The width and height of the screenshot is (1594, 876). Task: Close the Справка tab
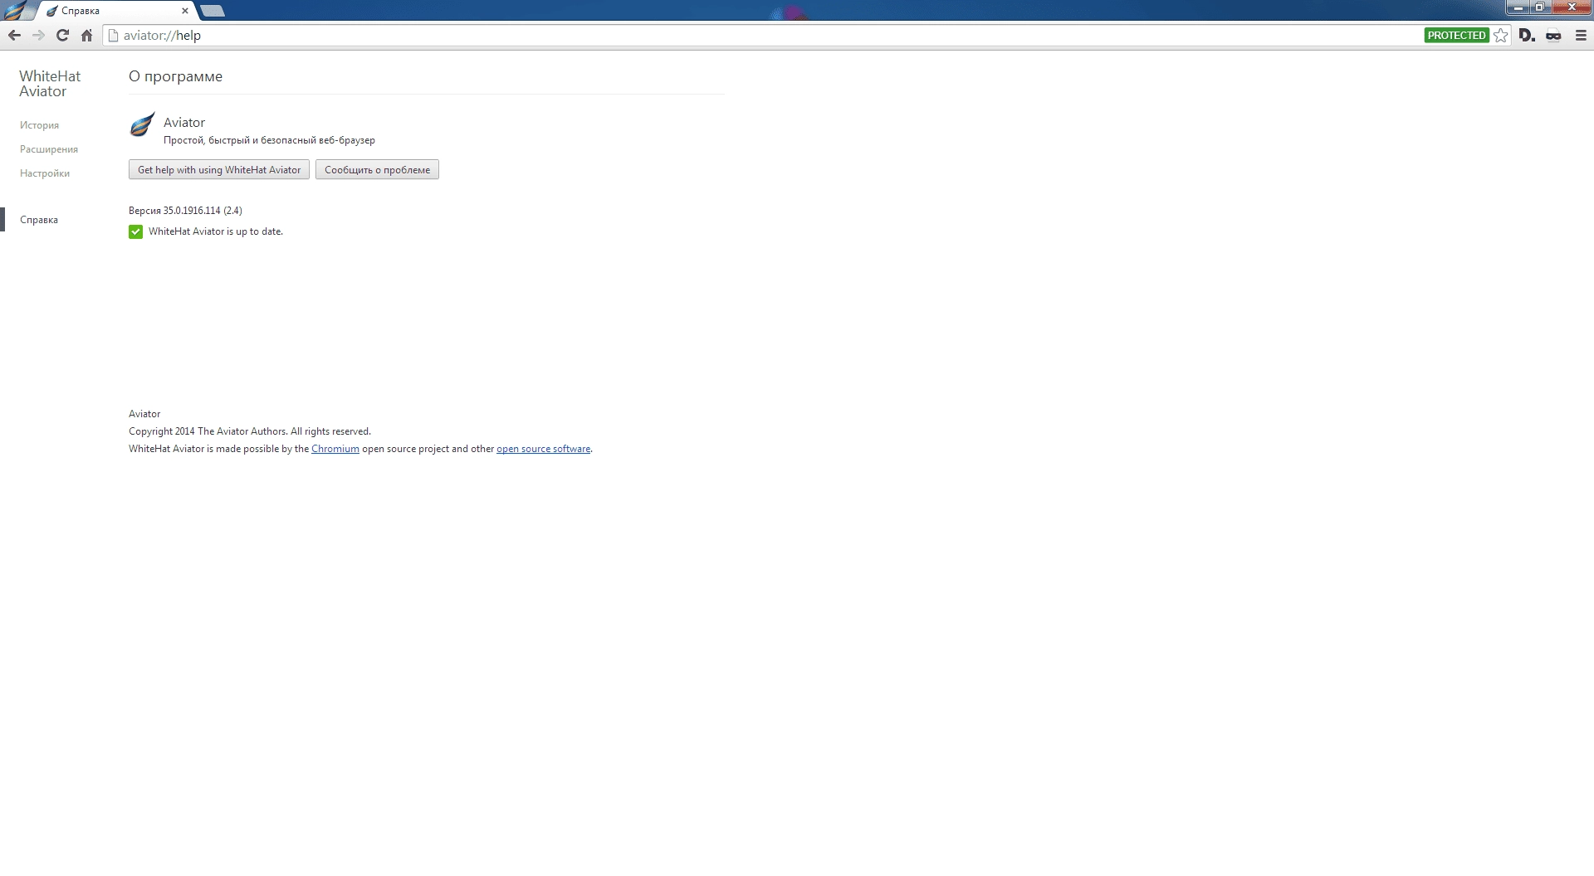click(x=185, y=11)
